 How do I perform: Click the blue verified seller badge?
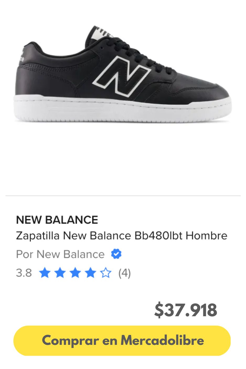[x=116, y=254]
